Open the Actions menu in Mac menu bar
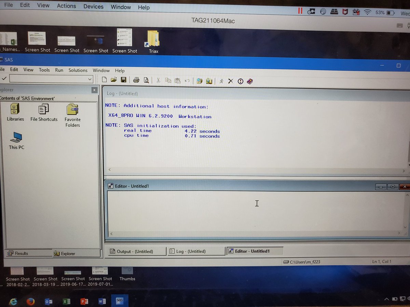 click(x=66, y=6)
